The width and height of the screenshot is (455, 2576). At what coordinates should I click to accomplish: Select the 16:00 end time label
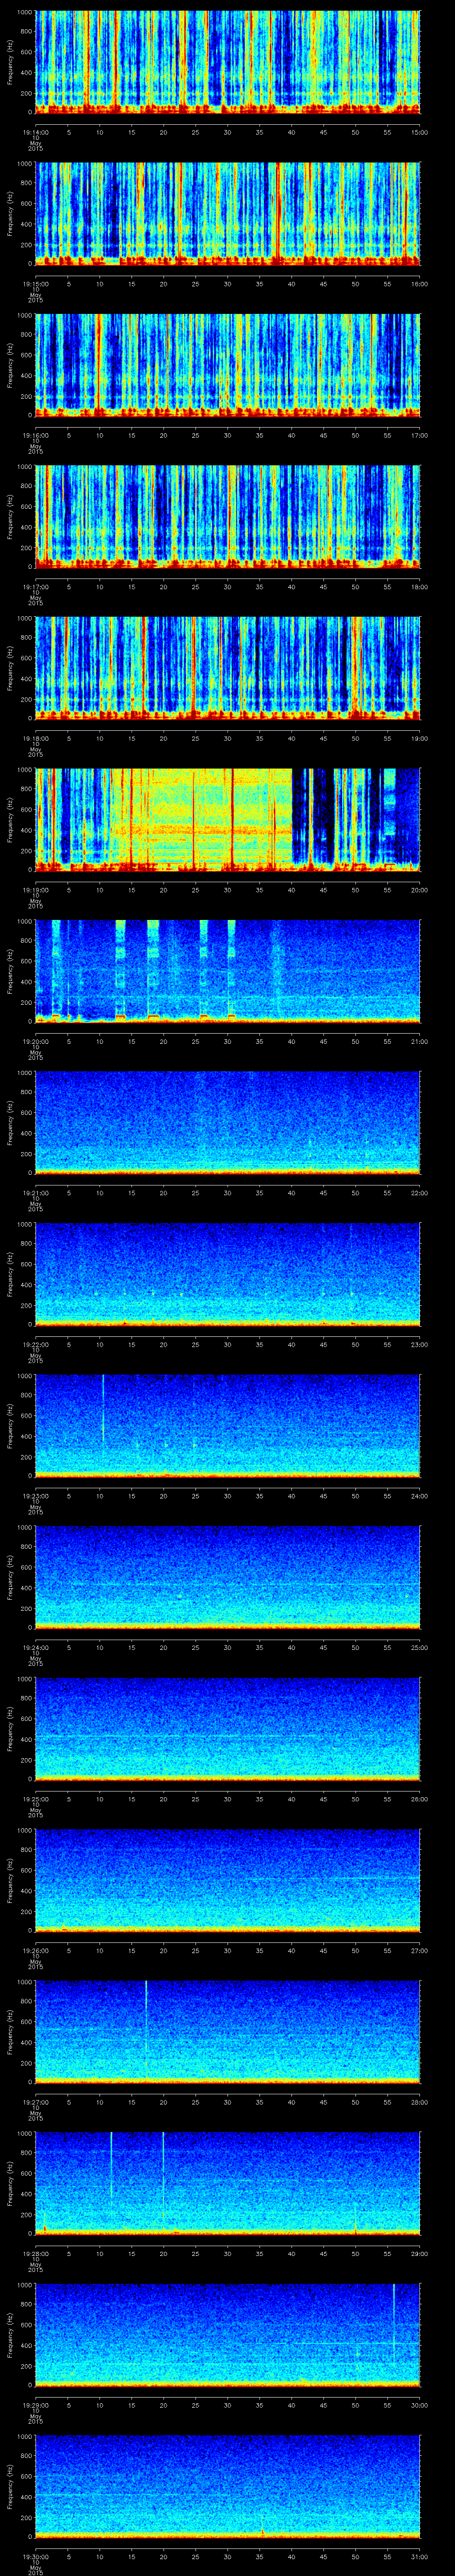pos(420,284)
